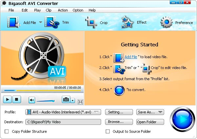The image size is (197, 139).
Task: Mute audio with the speaker icon
Action: point(32,100)
